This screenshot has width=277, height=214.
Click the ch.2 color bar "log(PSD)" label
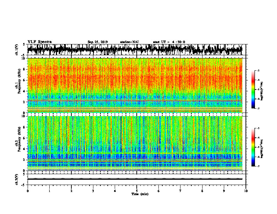tap(262, 149)
